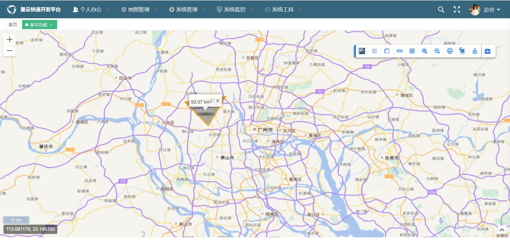
Task: Close the 基本功能 tab
Action: point(52,25)
